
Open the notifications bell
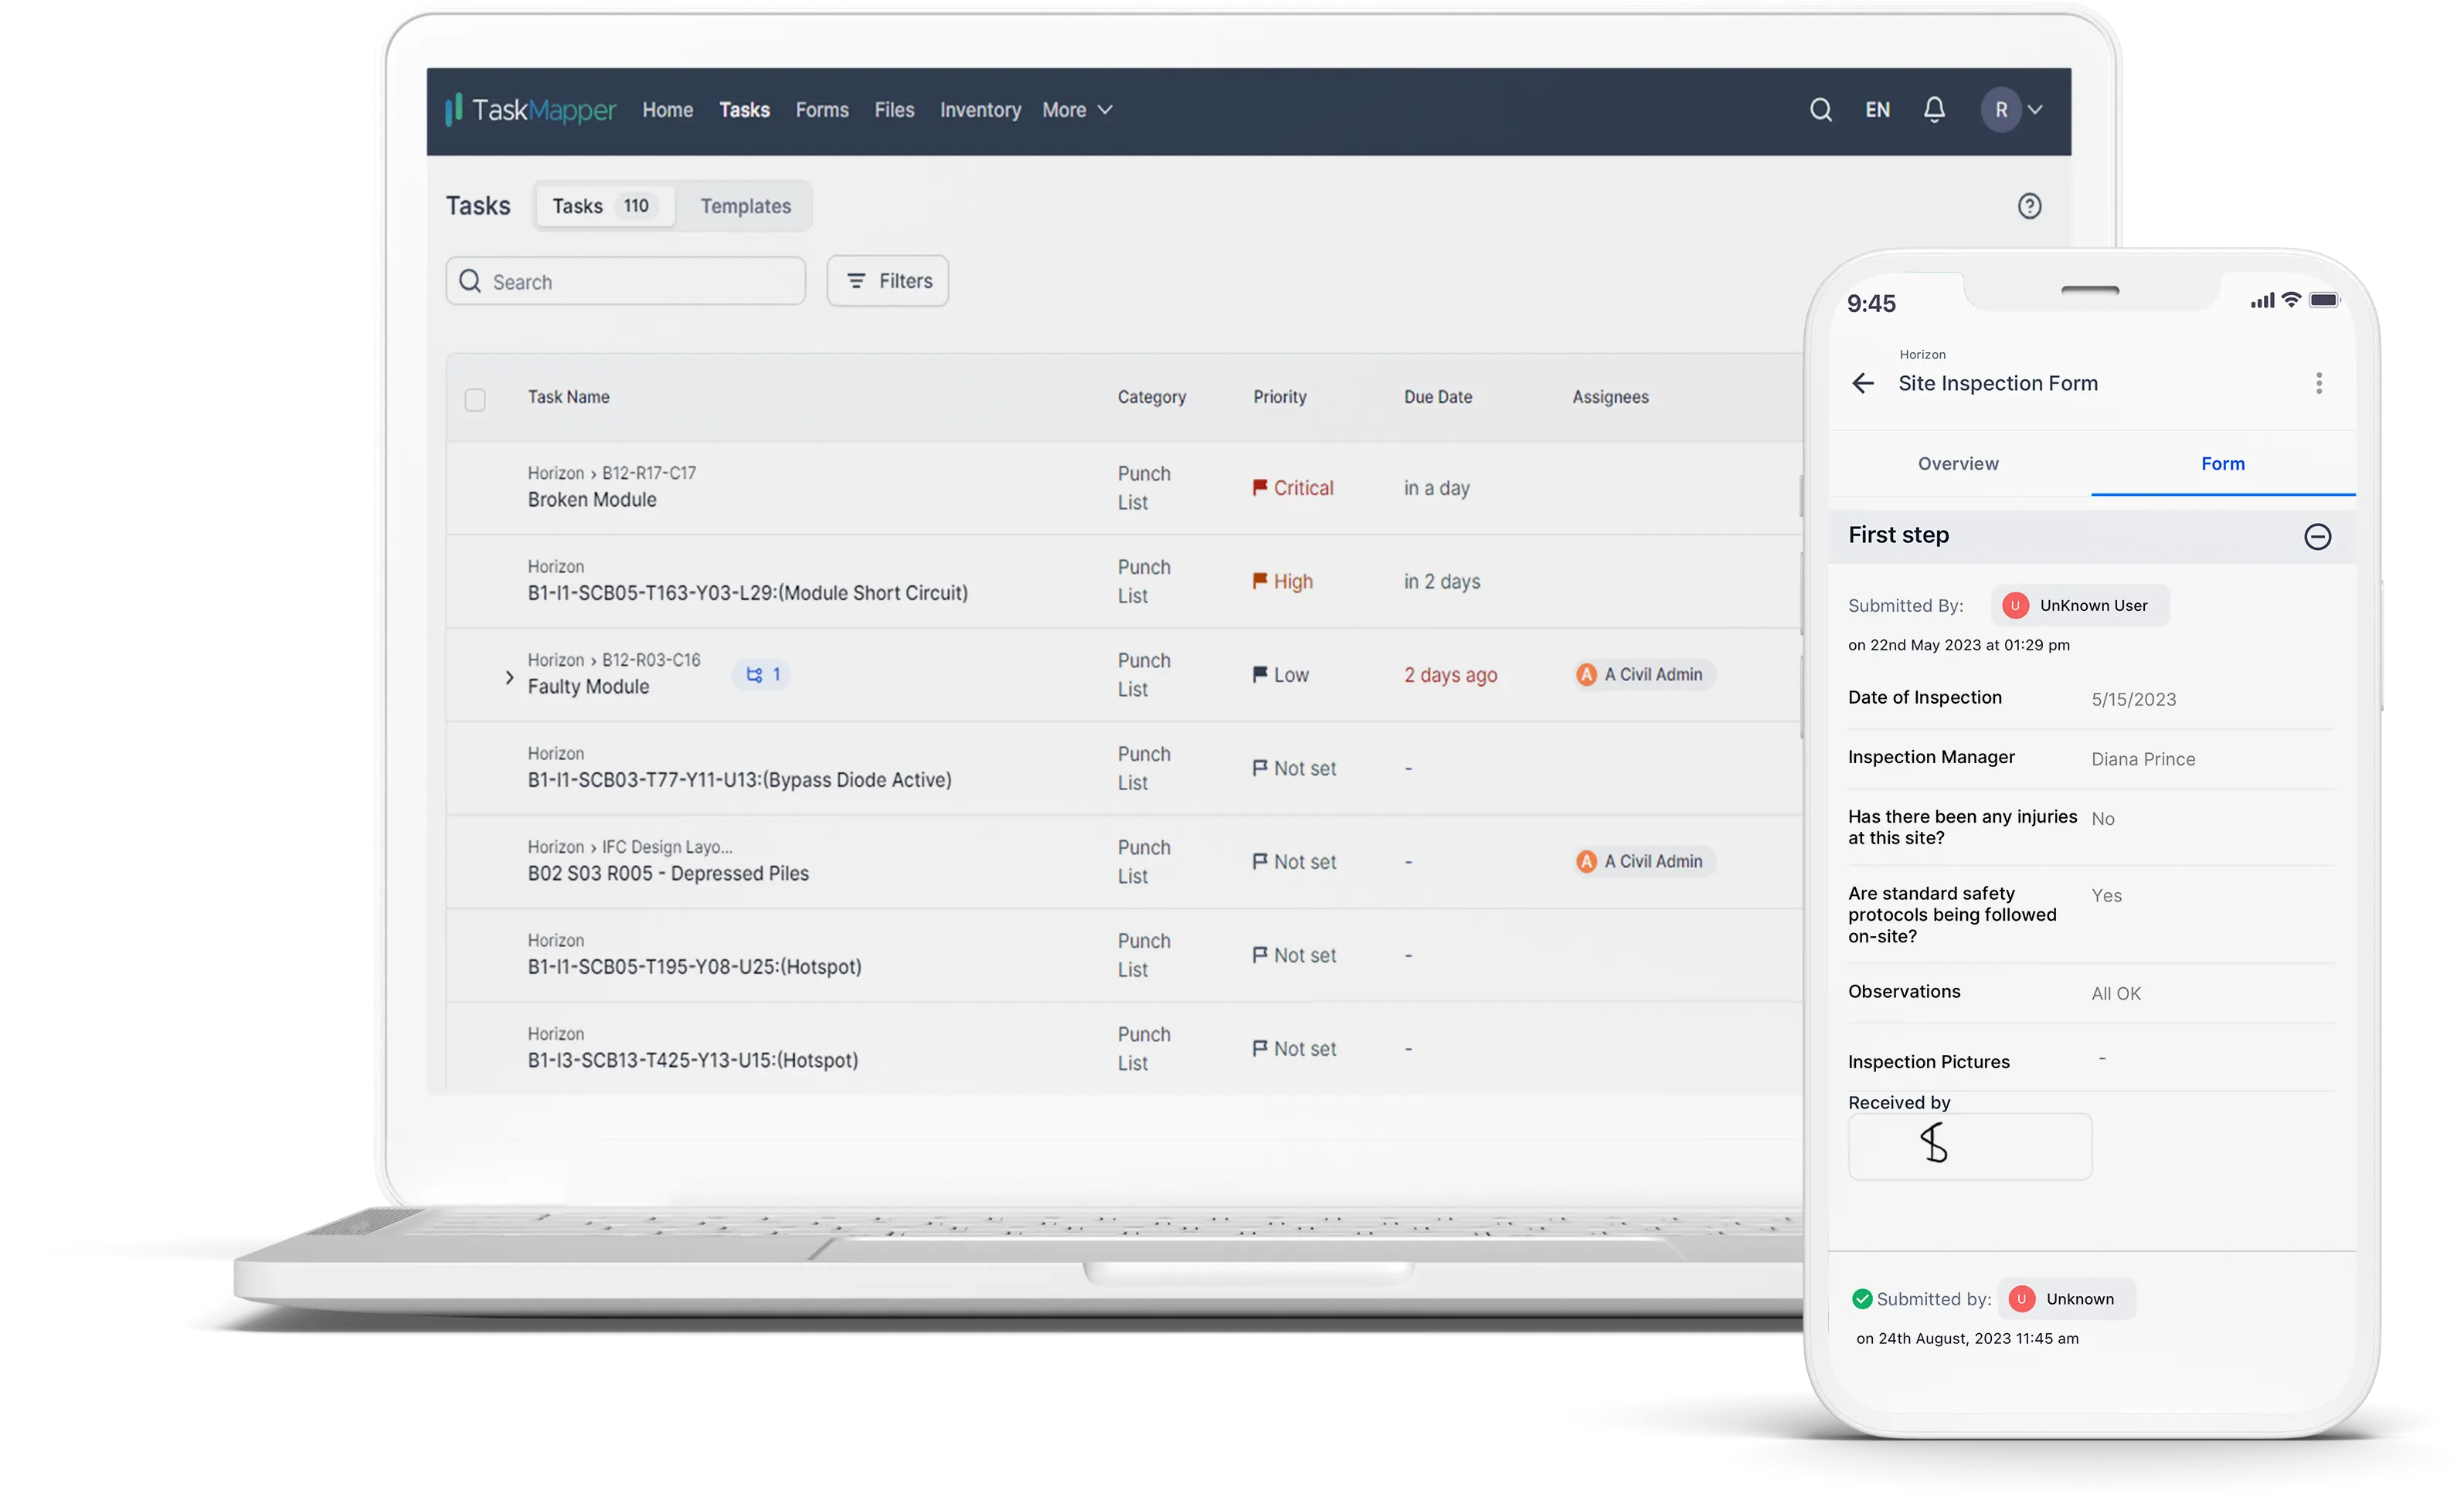(1934, 110)
